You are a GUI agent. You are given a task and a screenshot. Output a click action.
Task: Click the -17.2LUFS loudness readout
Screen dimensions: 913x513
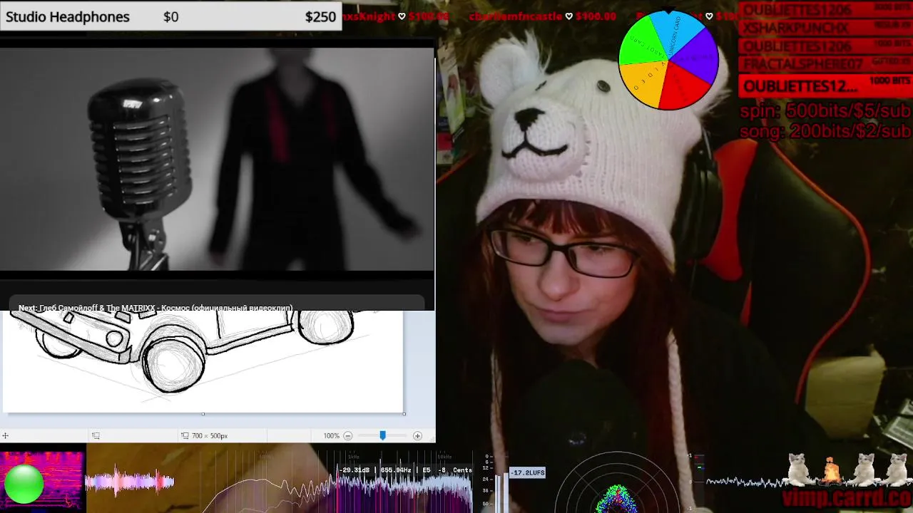pyautogui.click(x=527, y=472)
